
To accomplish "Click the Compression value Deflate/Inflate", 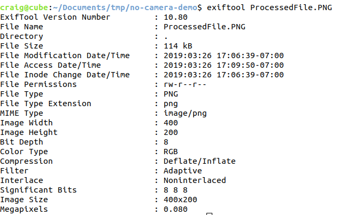I will (199, 161).
